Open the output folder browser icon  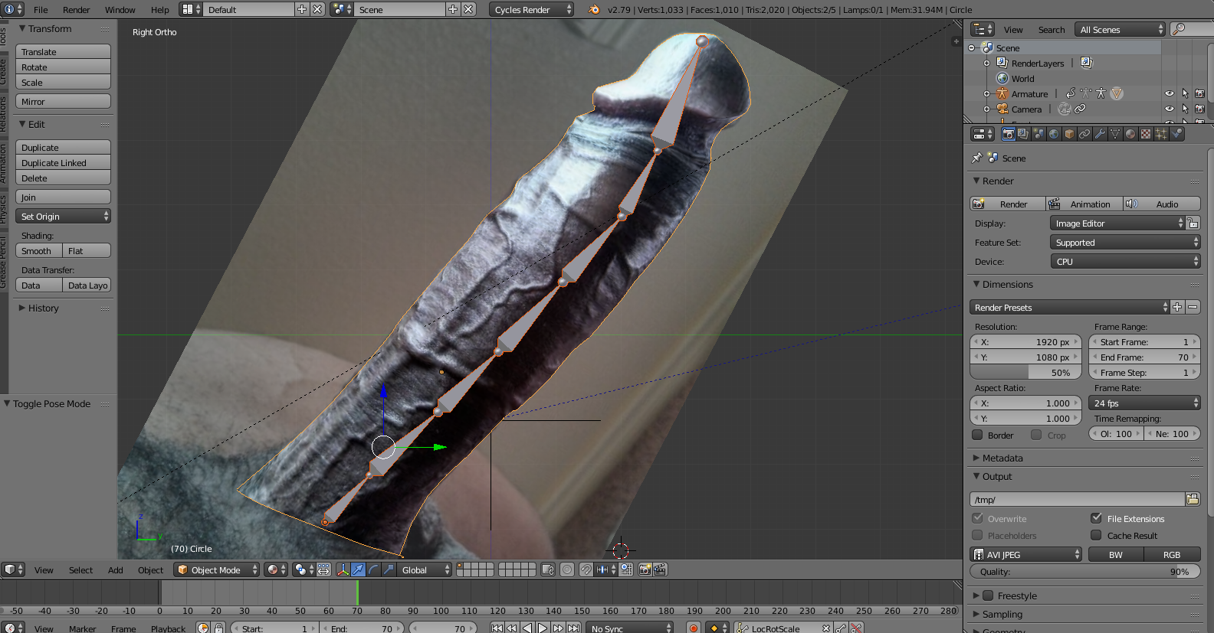[1193, 499]
